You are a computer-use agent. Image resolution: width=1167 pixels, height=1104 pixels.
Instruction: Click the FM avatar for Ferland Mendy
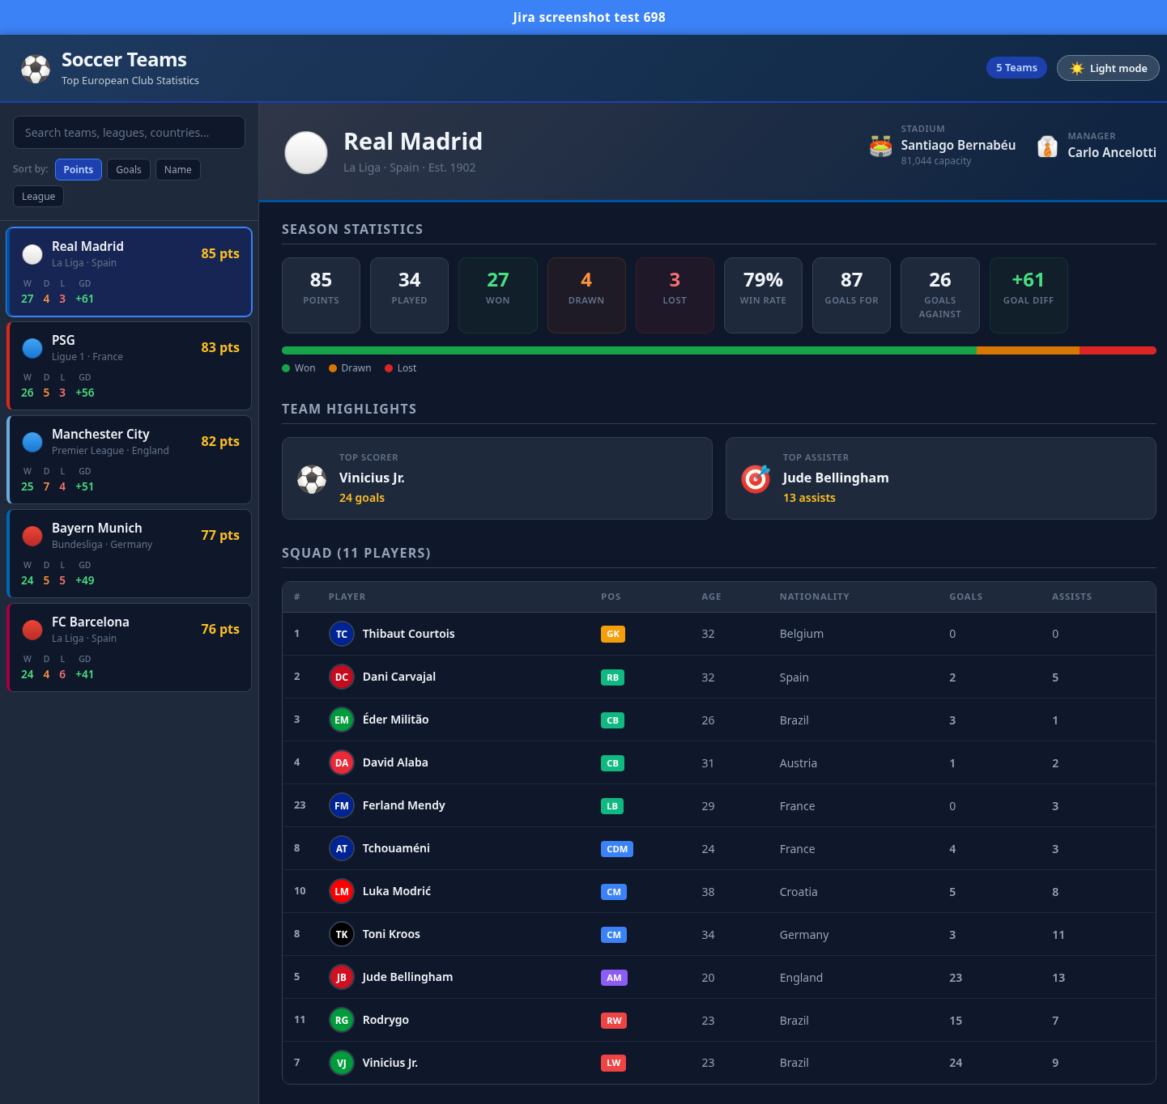[x=342, y=805]
